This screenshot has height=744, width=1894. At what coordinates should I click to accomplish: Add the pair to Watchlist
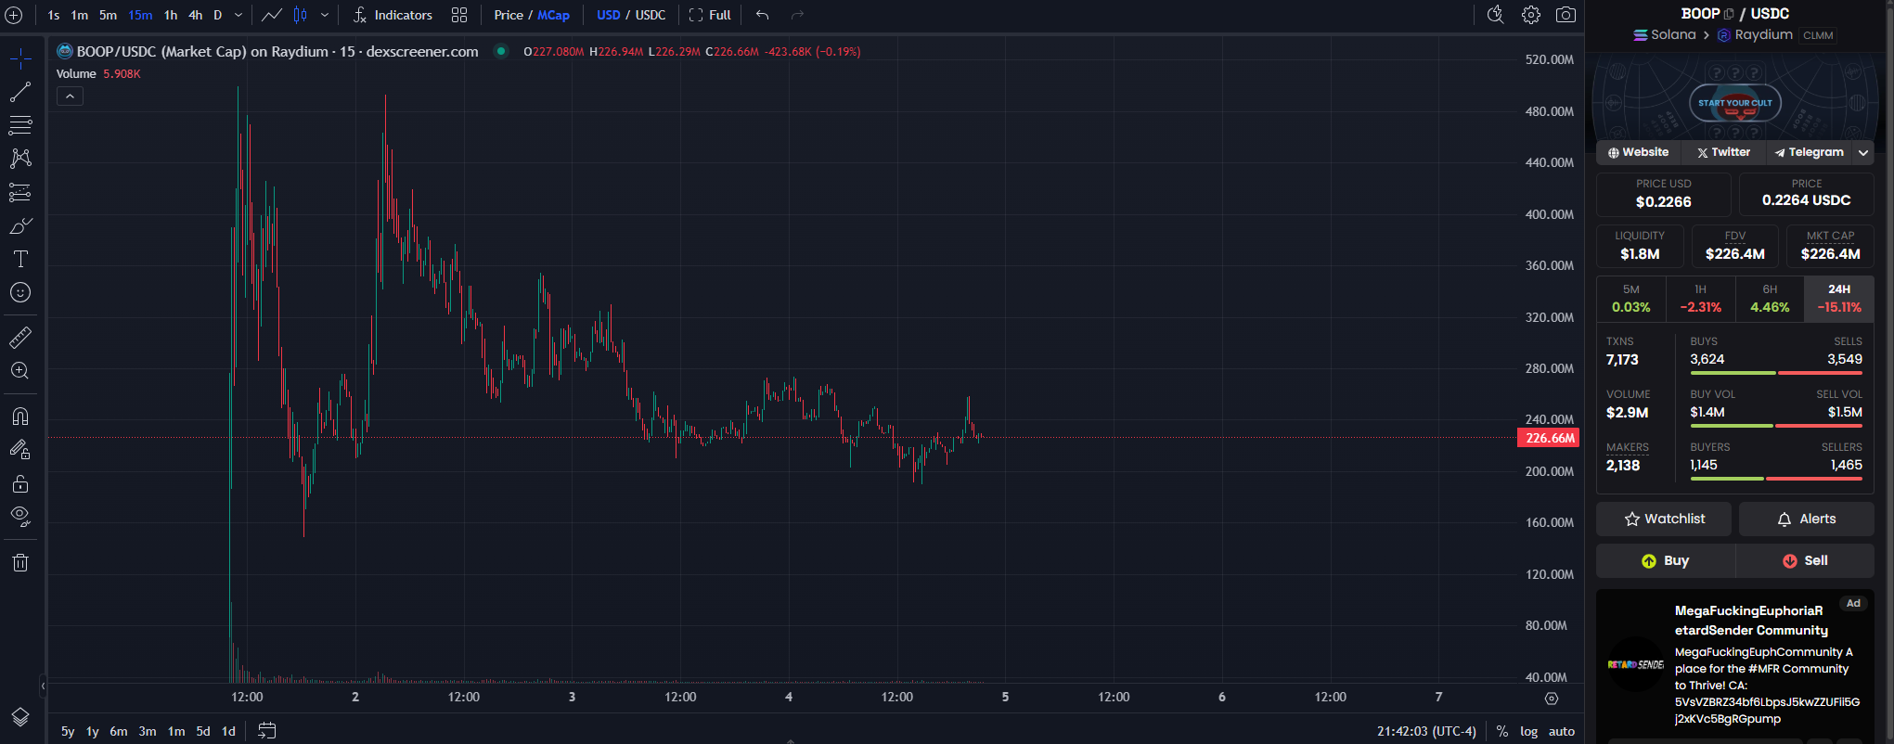tap(1664, 519)
